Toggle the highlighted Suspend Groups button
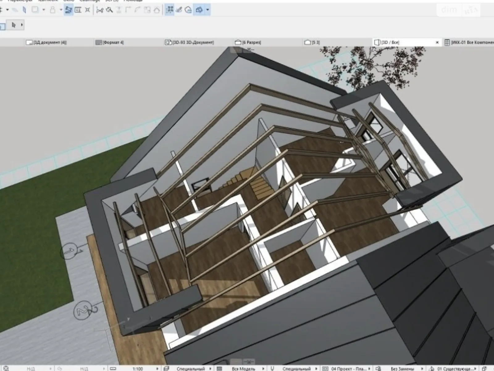This screenshot has width=494, height=371. (x=170, y=10)
